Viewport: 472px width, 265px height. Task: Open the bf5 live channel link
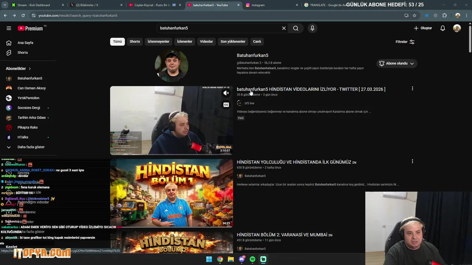point(249,103)
